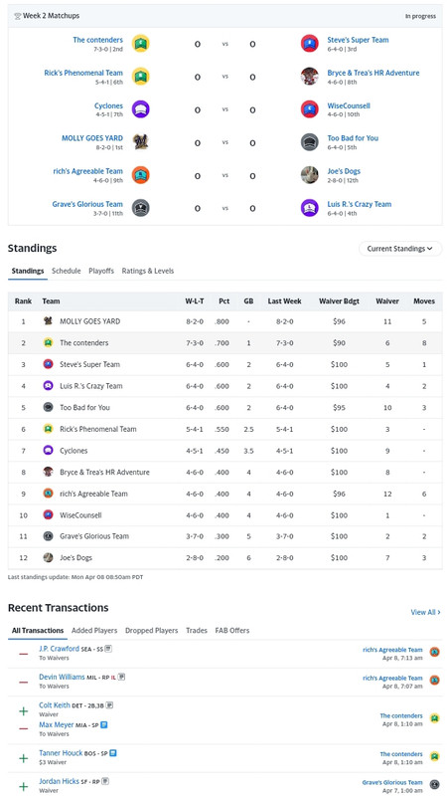The image size is (447, 796).
Task: Click the Joe's Dogs team photo avatar
Action: click(309, 175)
